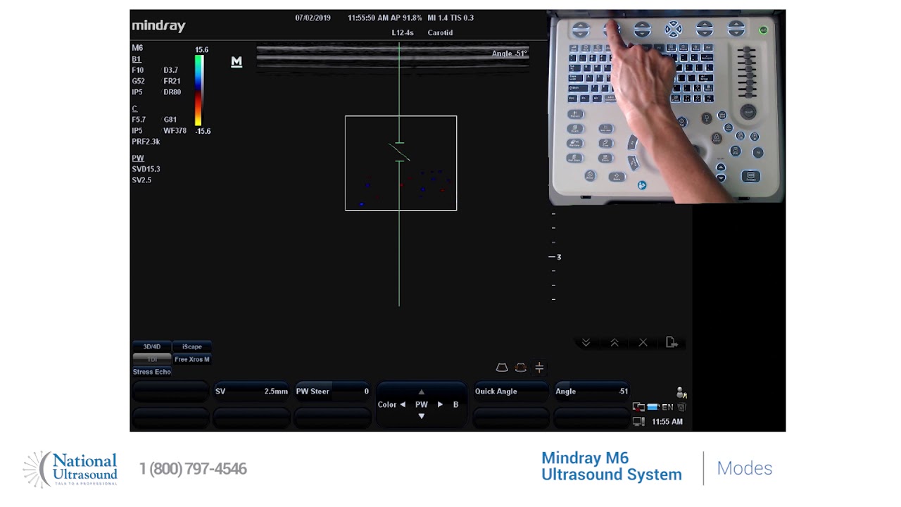Click the TGC slider bank on keyboard
The width and height of the screenshot is (901, 507).
pos(748,73)
